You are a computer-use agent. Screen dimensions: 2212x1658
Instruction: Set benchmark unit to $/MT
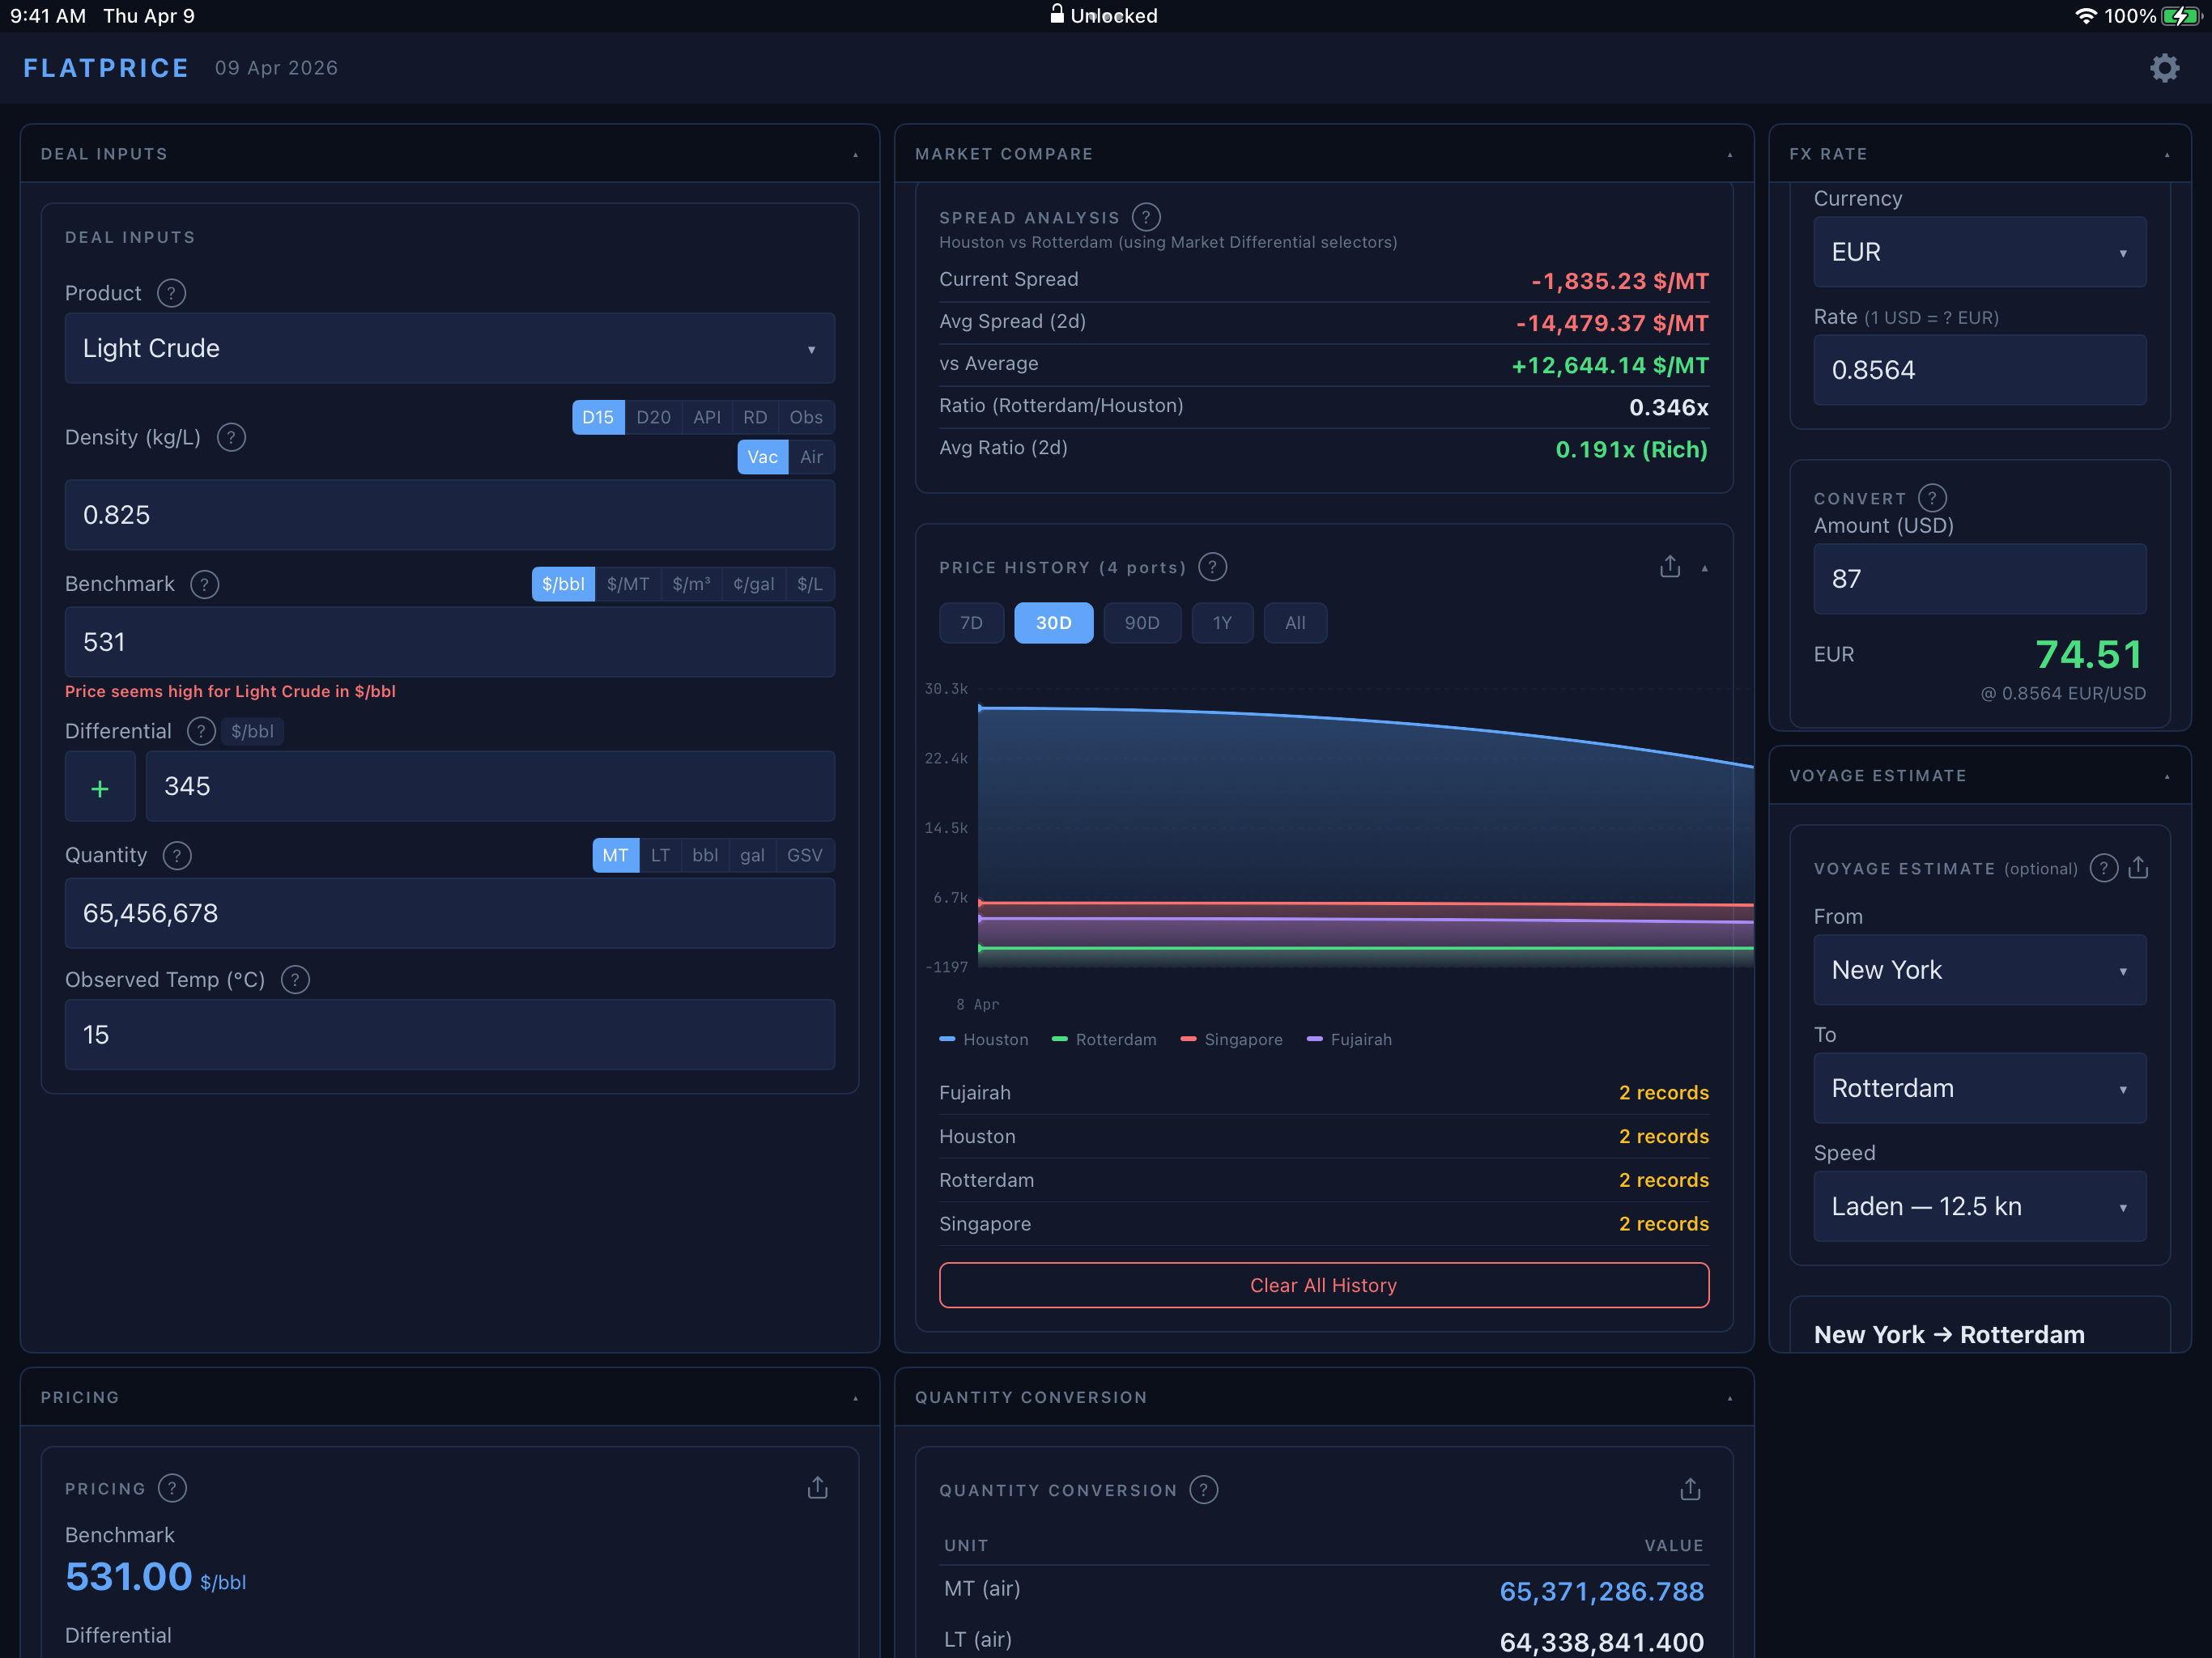(x=628, y=584)
